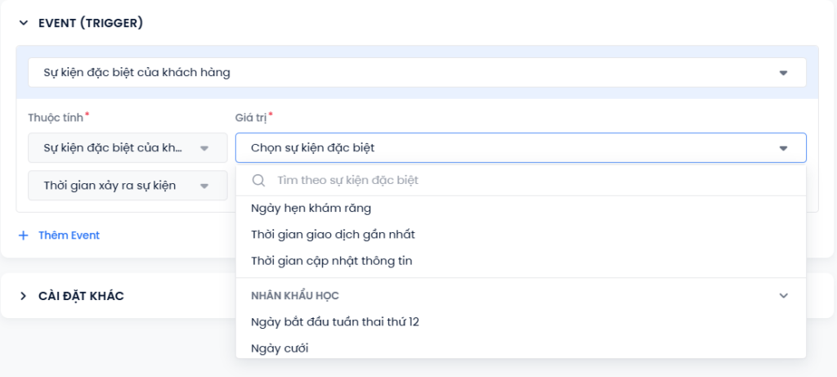Click the Thêm Event link
Screen dimensions: 837x377
click(69, 236)
